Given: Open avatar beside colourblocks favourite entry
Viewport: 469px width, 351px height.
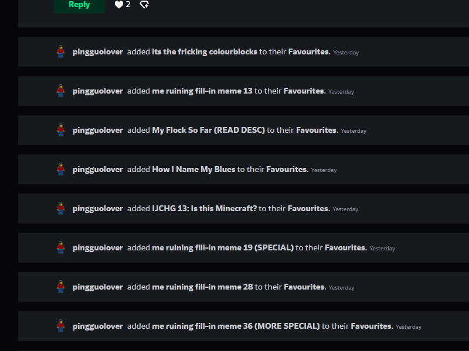Looking at the screenshot, I should tap(61, 51).
